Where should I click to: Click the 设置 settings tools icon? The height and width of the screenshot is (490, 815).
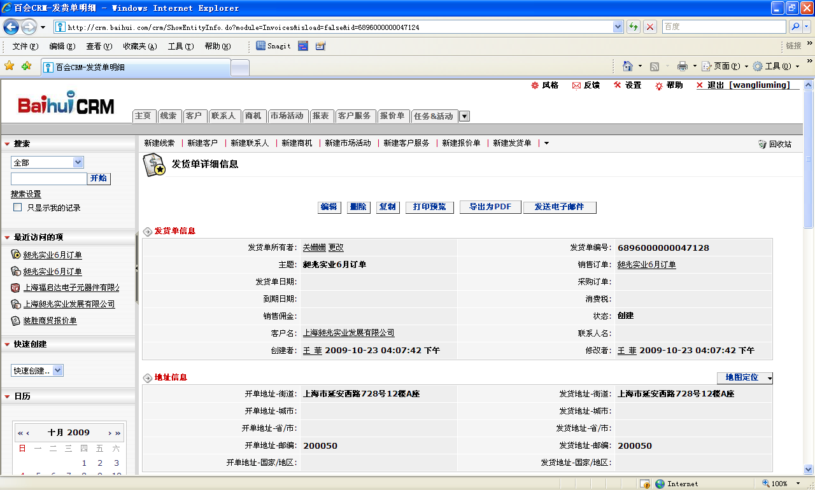[x=618, y=85]
